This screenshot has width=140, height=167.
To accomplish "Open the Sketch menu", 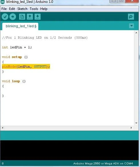I will click(x=22, y=9).
